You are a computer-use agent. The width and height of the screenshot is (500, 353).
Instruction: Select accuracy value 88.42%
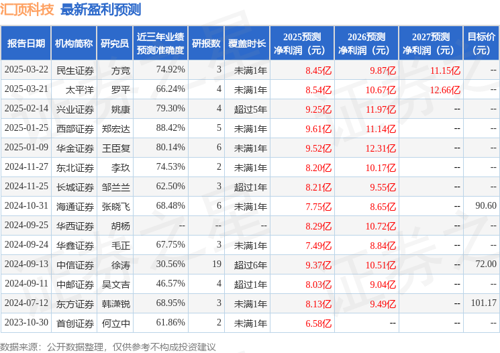pos(170,128)
